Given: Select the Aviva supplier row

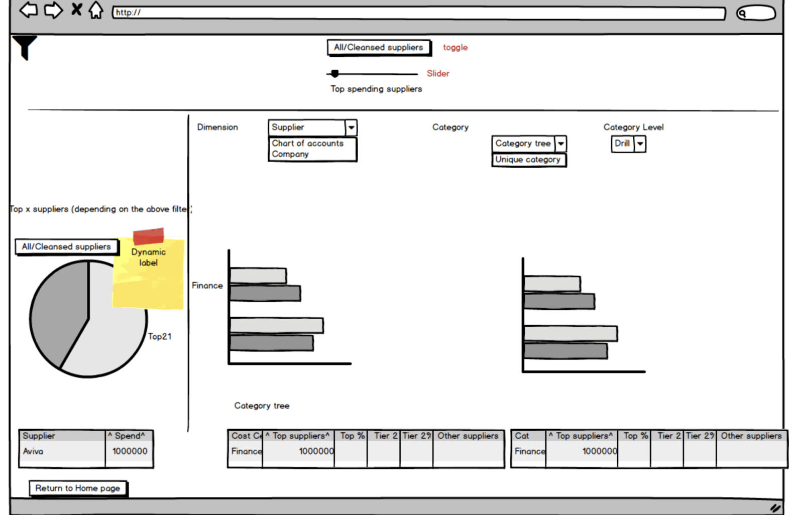Looking at the screenshot, I should (x=86, y=451).
